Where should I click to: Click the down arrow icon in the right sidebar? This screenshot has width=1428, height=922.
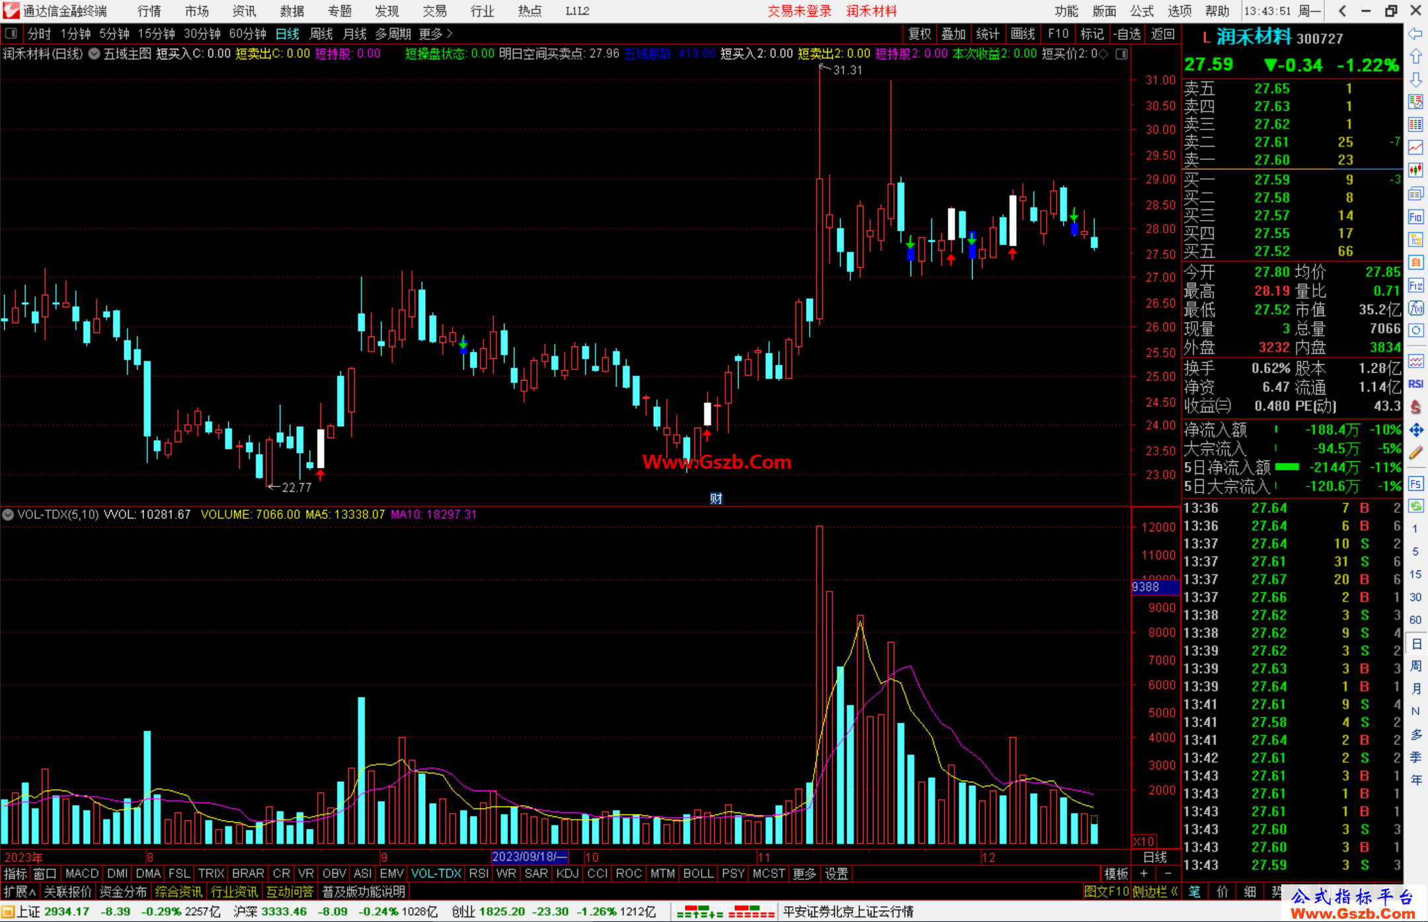[1415, 79]
